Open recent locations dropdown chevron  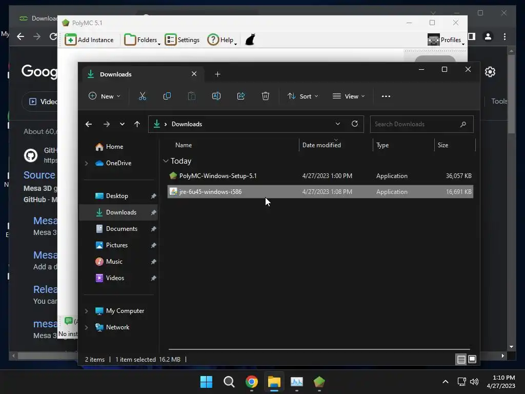(x=122, y=124)
